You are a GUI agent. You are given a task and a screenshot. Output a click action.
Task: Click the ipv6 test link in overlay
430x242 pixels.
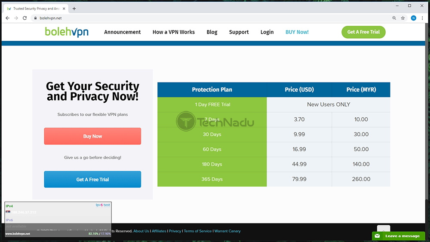(x=103, y=205)
